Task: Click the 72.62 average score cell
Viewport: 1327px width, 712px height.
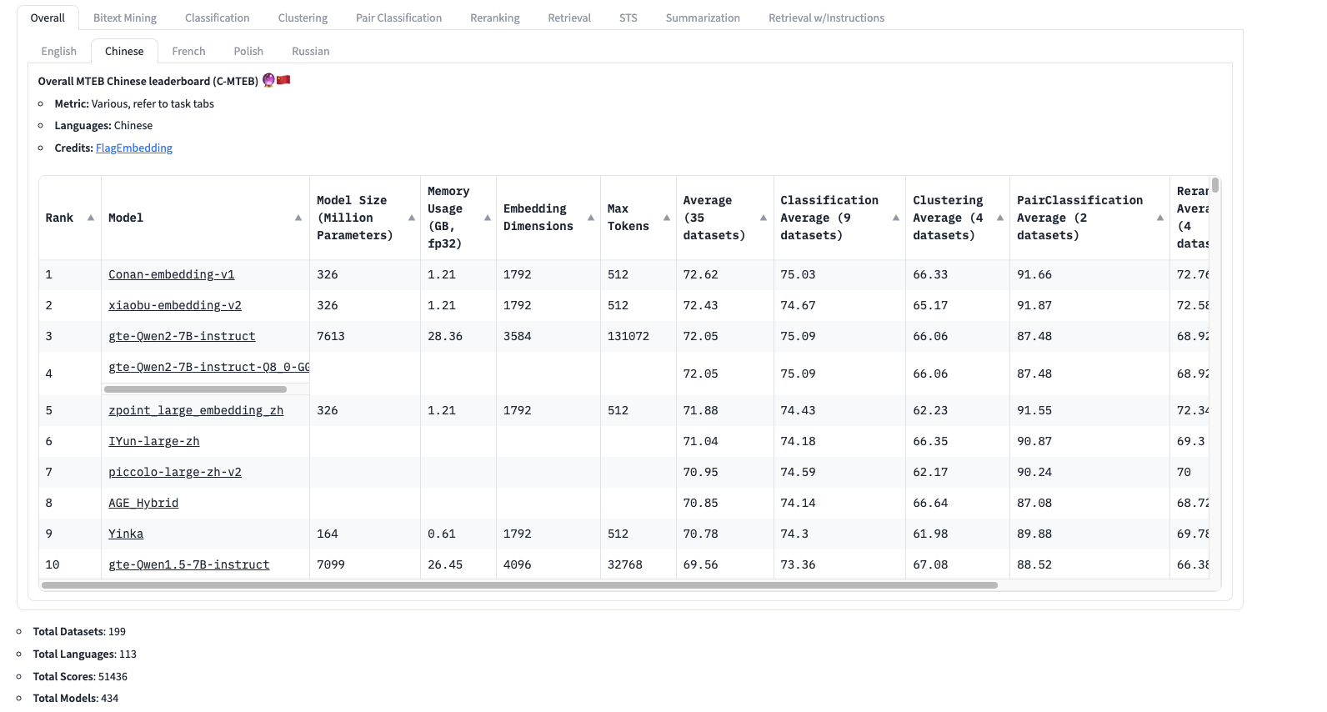Action: pos(724,274)
